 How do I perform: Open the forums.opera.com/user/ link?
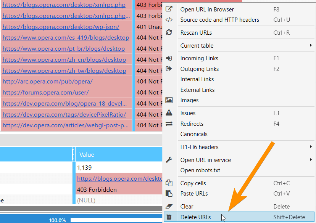[45, 93]
